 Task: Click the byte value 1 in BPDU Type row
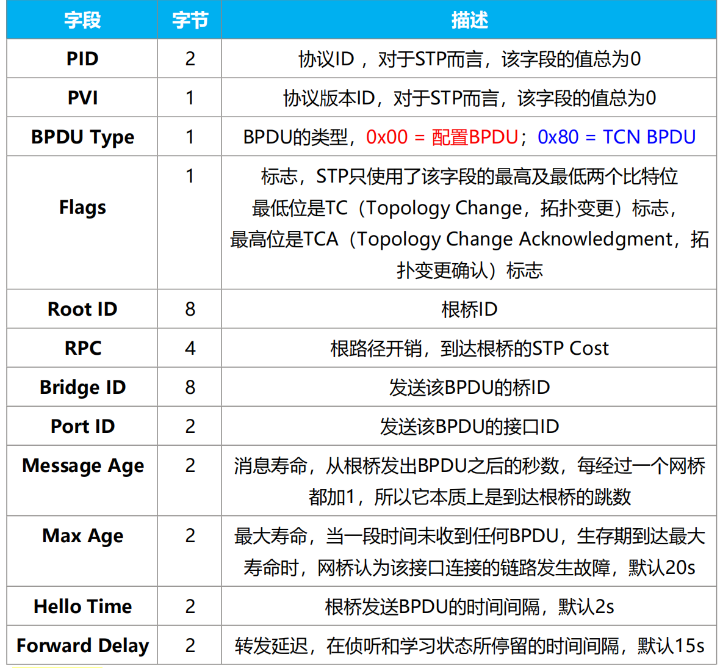click(x=190, y=137)
